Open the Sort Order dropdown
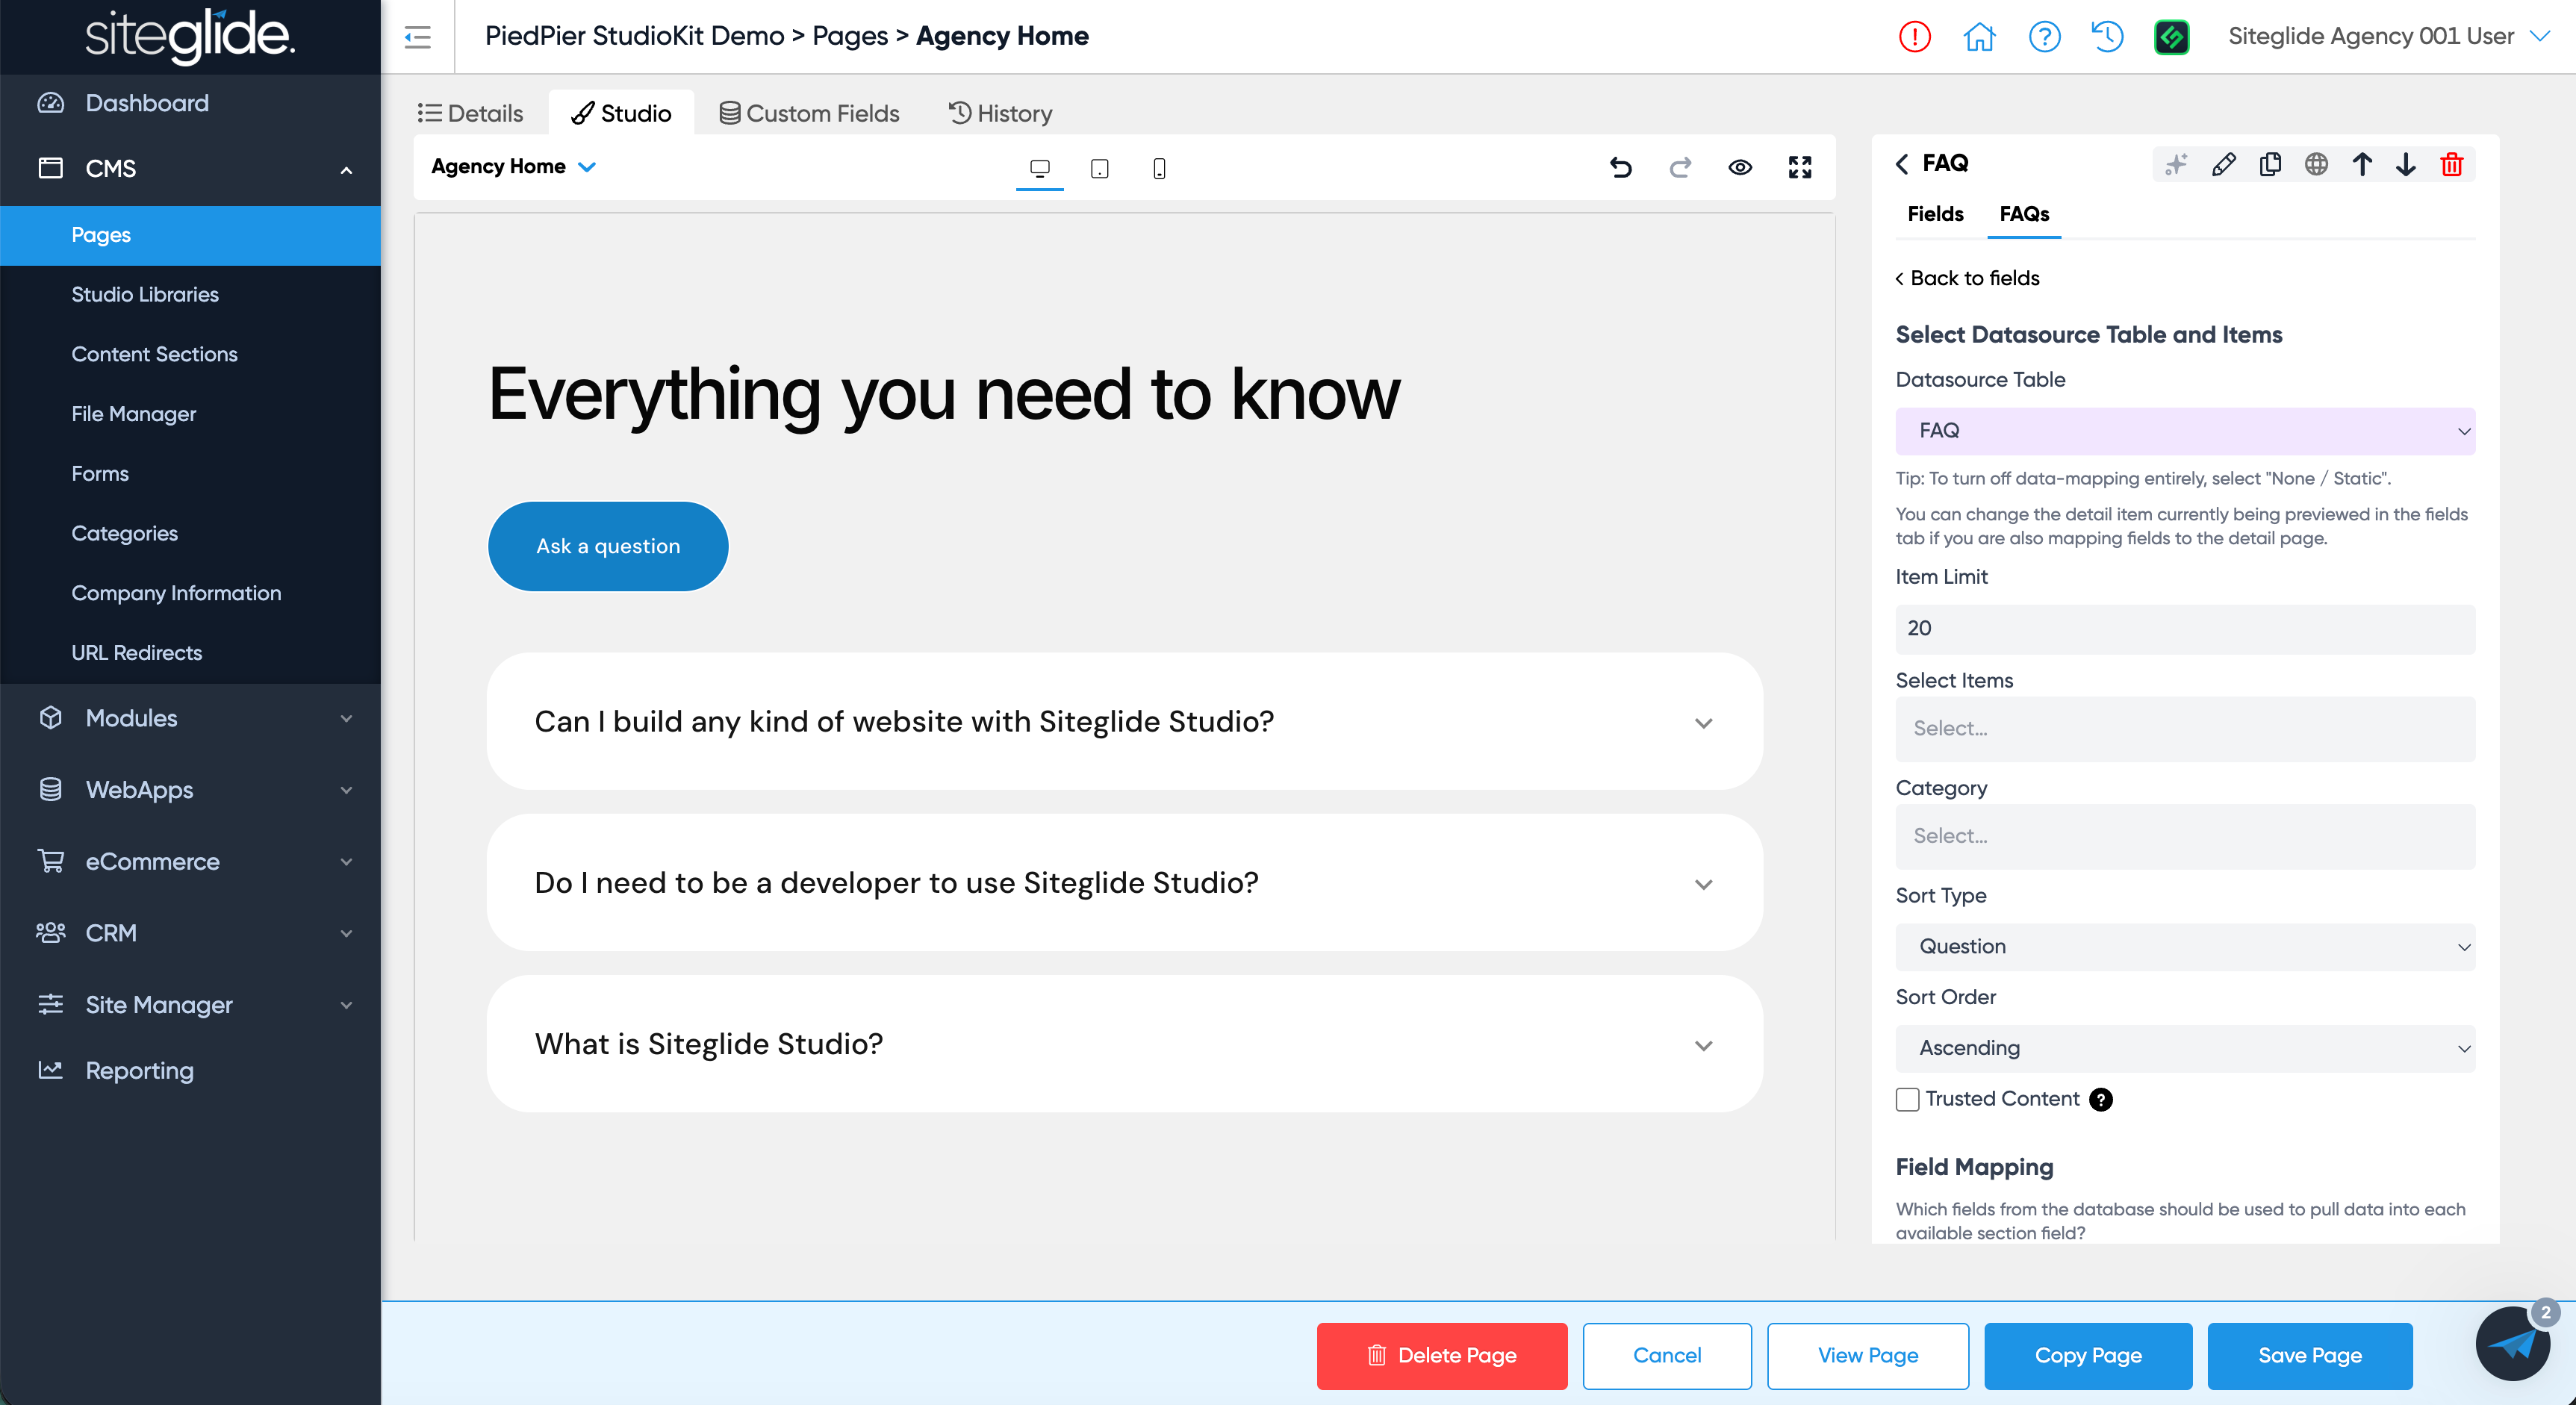 (x=2185, y=1048)
